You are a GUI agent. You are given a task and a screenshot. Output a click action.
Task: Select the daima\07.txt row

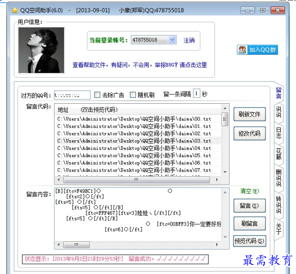pyautogui.click(x=138, y=170)
